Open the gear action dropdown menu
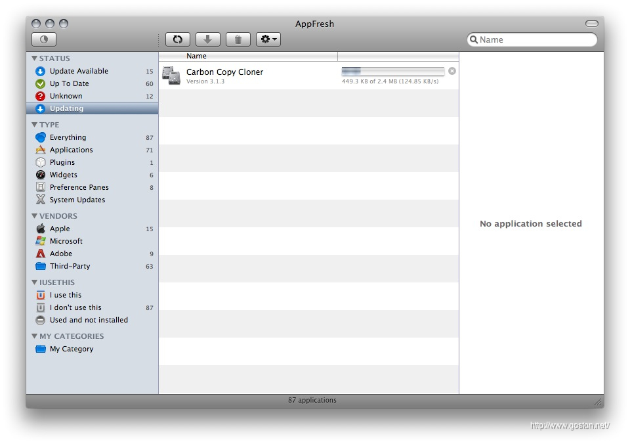 click(x=268, y=39)
